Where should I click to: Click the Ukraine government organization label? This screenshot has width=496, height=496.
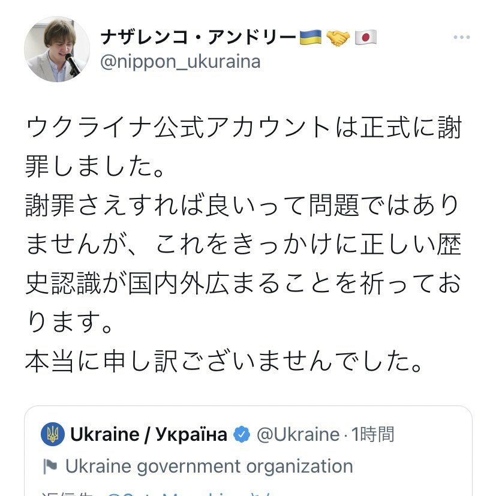209,466
